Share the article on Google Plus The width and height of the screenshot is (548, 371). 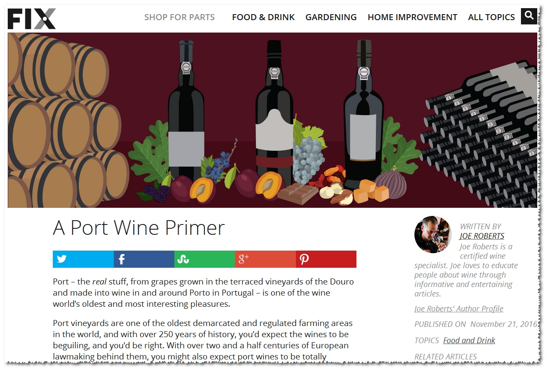click(265, 259)
